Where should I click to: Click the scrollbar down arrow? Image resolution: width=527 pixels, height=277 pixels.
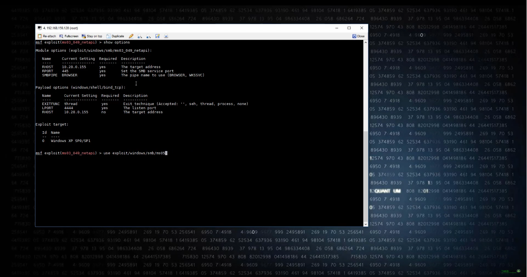366,224
